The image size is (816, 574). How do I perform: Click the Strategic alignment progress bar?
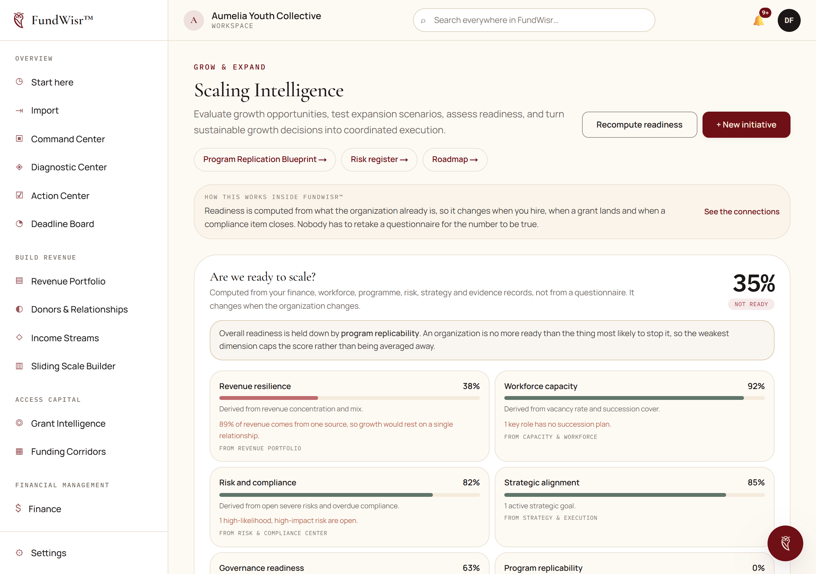point(634,495)
